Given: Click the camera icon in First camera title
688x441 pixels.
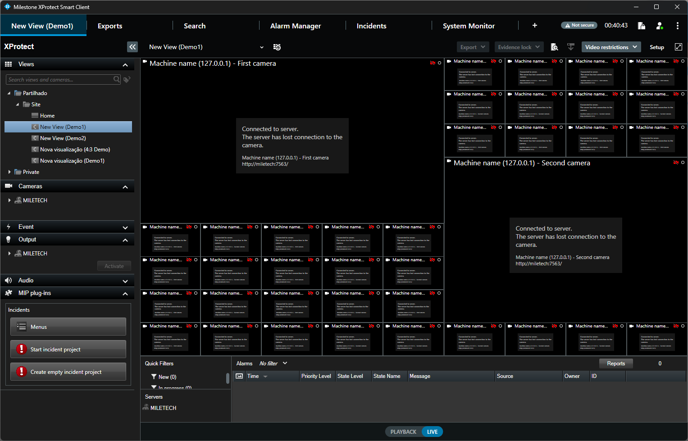Looking at the screenshot, I should point(145,62).
